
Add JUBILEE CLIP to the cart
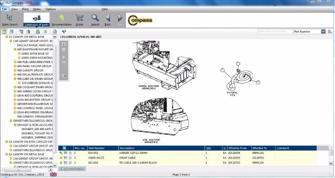[x=65, y=153]
